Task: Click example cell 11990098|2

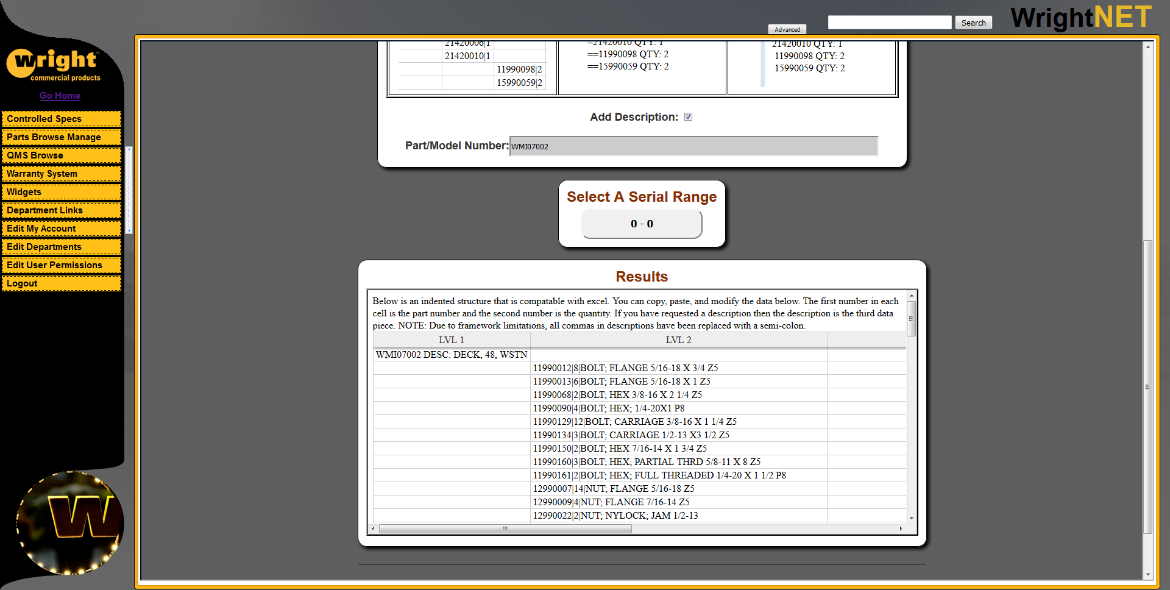Action: (x=519, y=69)
